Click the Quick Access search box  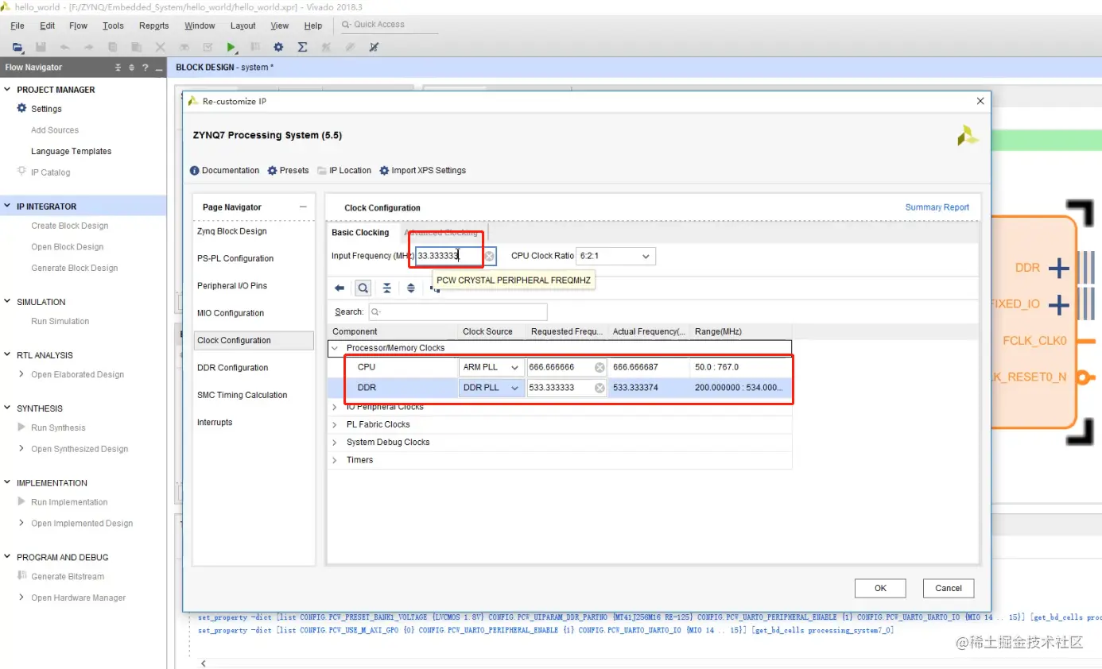(389, 25)
